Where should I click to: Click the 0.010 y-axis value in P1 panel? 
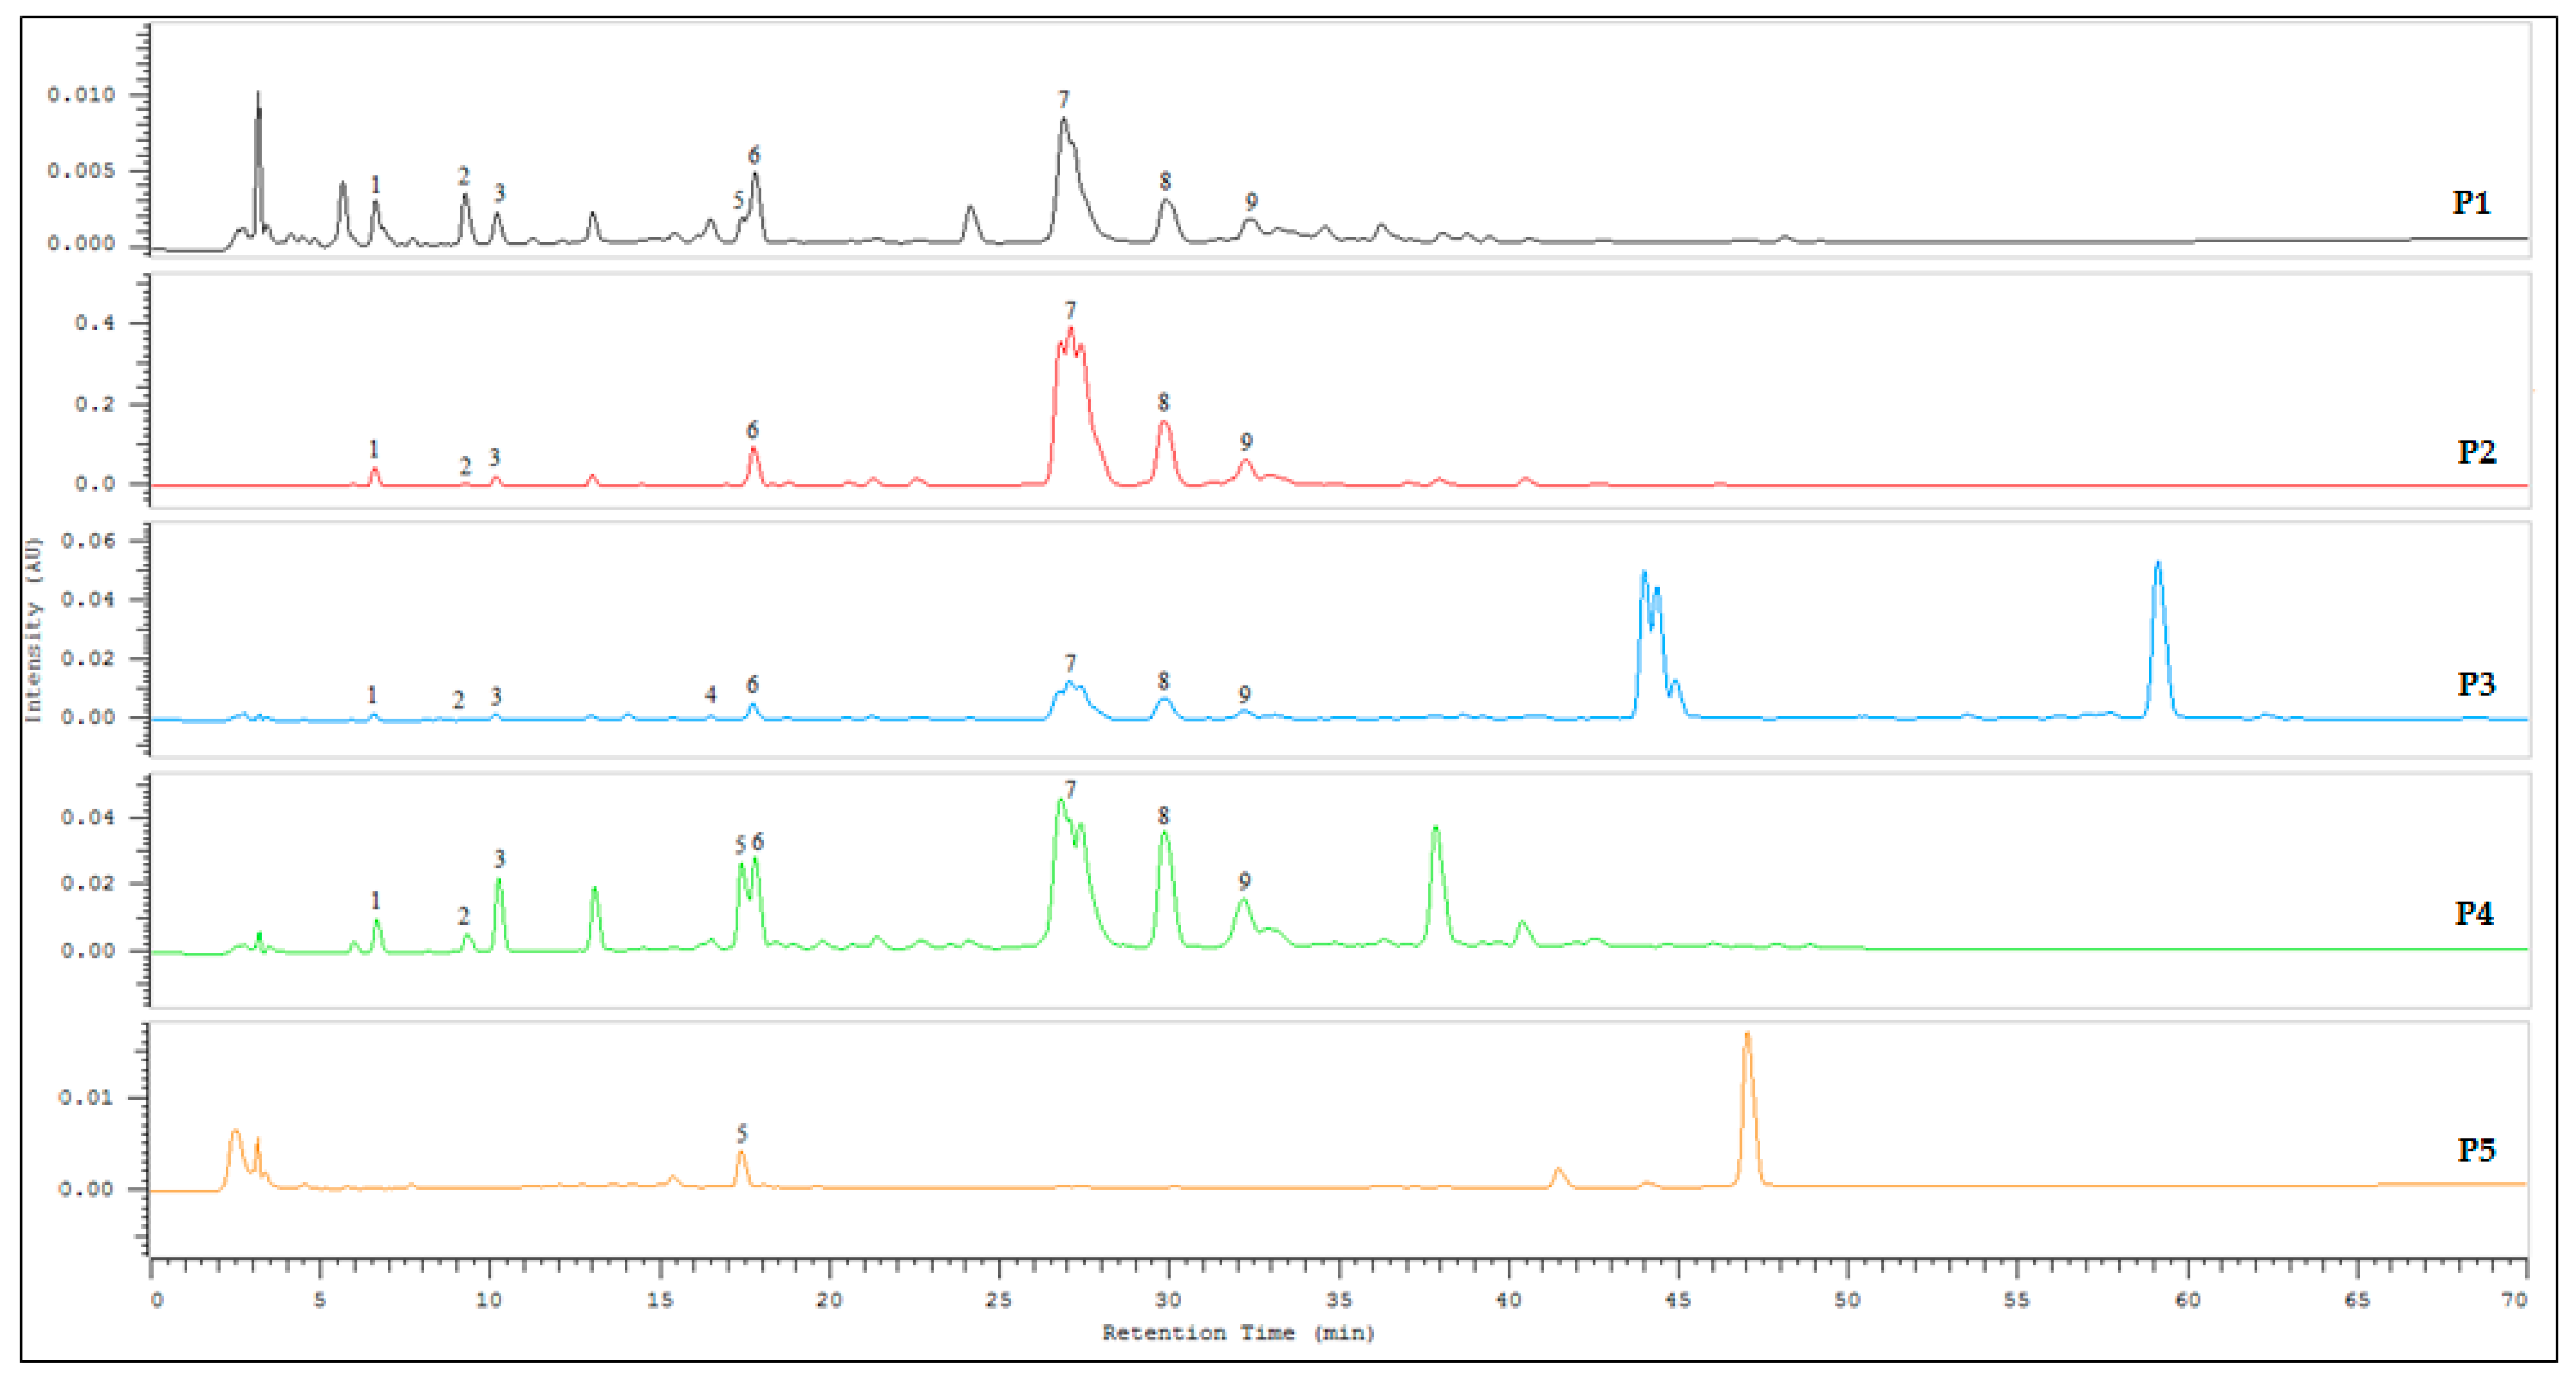[81, 95]
